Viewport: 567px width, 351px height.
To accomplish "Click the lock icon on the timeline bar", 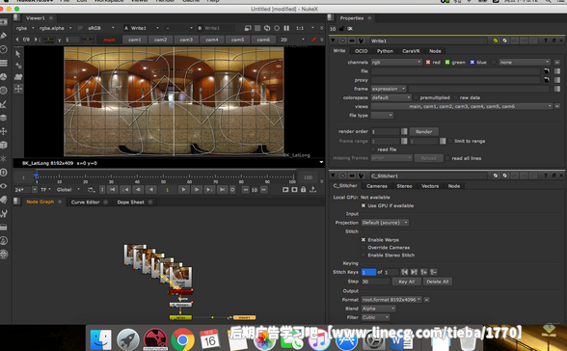I will tap(304, 189).
